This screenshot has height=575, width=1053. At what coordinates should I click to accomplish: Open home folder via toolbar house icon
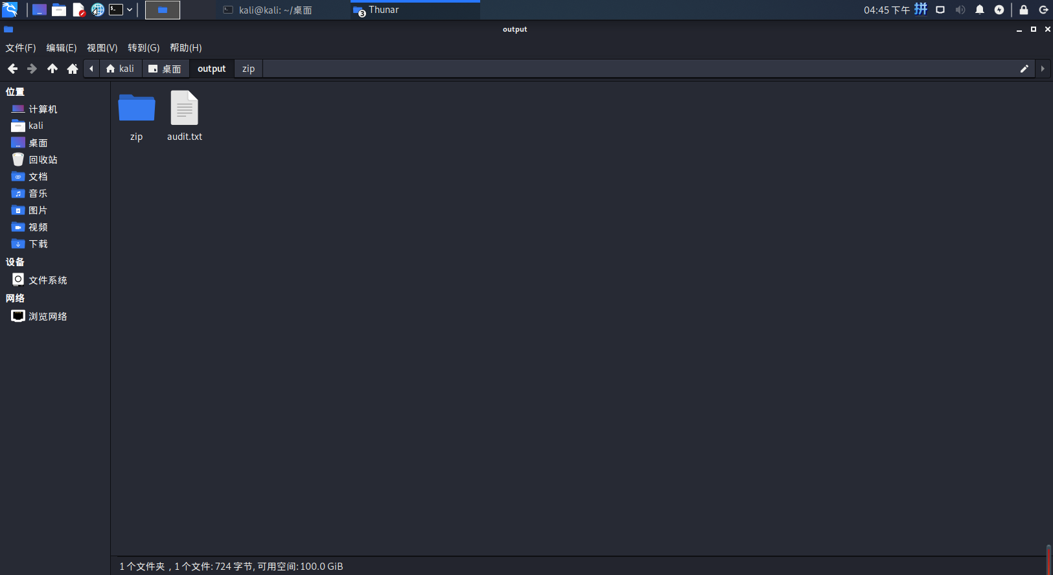tap(73, 69)
